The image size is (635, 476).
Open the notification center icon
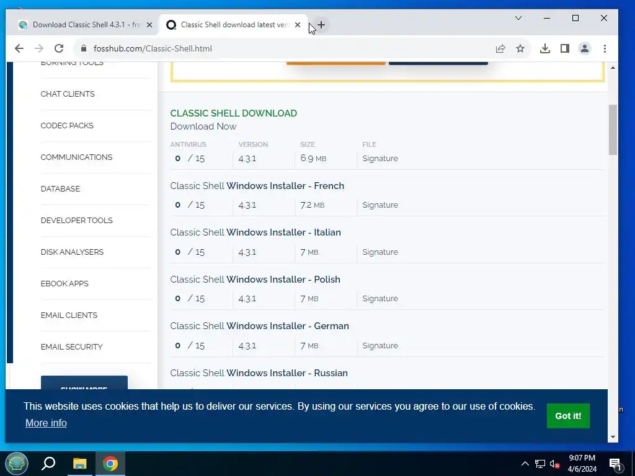(615, 464)
